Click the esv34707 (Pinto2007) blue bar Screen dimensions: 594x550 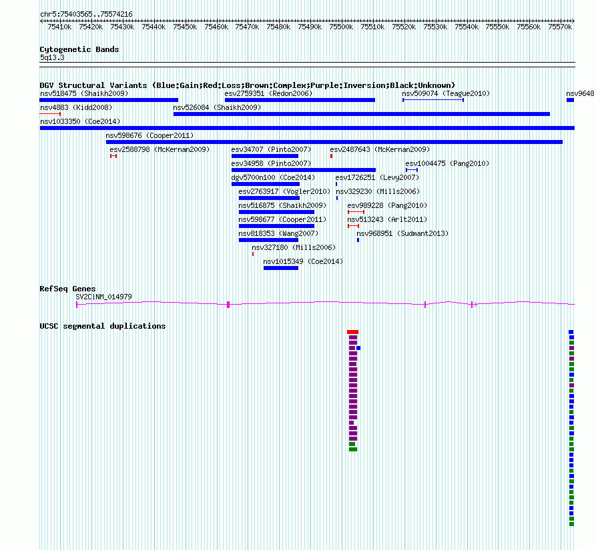click(x=265, y=156)
